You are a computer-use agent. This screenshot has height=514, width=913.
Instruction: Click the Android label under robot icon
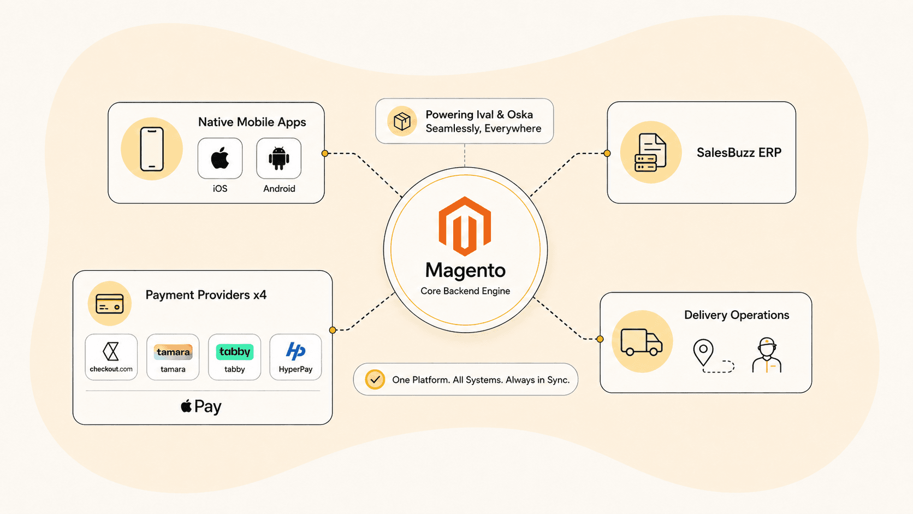[x=279, y=188]
